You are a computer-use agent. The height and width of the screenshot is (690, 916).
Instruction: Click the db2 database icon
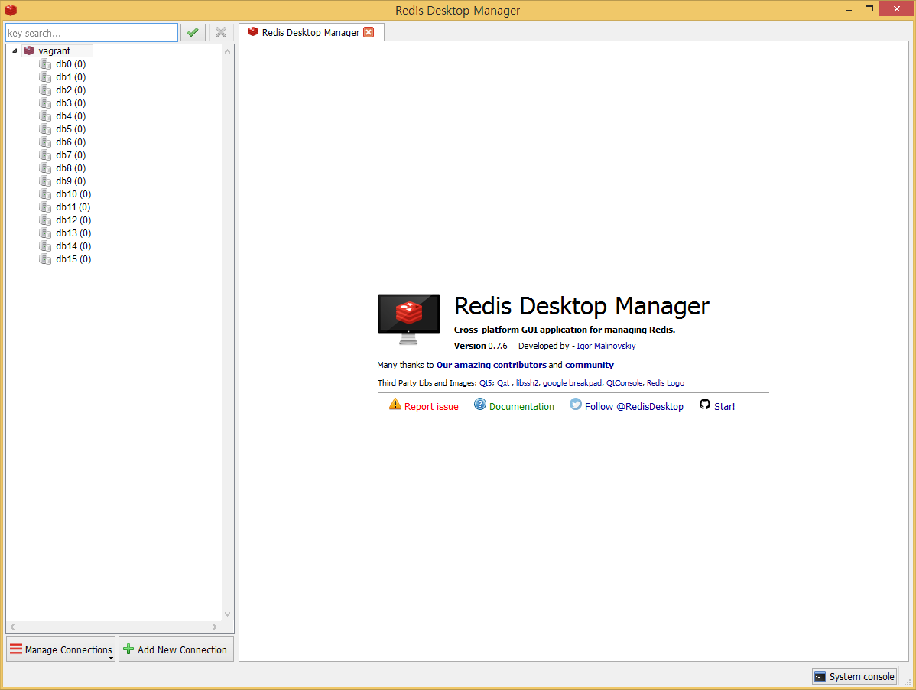[45, 90]
